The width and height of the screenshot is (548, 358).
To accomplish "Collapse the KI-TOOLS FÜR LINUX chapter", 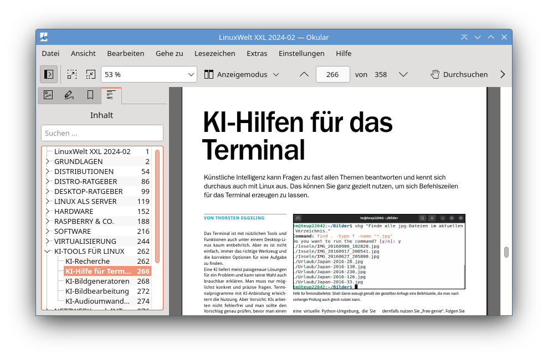I will pyautogui.click(x=48, y=252).
